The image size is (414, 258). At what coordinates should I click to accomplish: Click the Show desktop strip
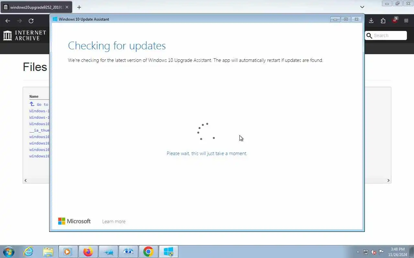(411, 252)
